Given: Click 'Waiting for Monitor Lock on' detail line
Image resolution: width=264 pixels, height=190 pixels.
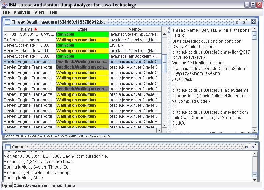Looking at the screenshot, I should (x=197, y=63).
